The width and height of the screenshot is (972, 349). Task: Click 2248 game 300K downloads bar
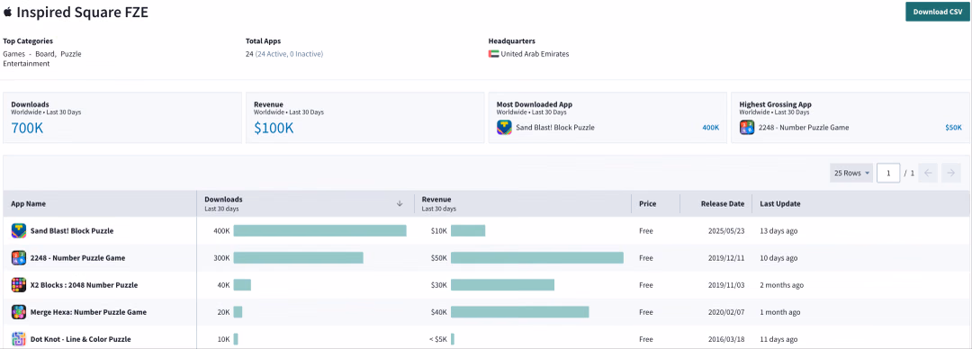(298, 258)
